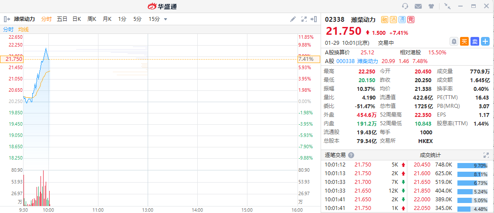The image size is (494, 213).
Task: Click the shrink window arrows icon
Action: [x=447, y=6]
